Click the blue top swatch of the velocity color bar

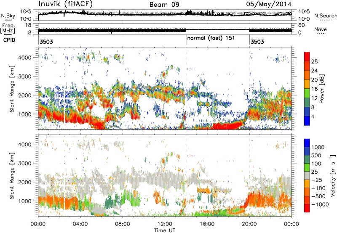(307, 143)
